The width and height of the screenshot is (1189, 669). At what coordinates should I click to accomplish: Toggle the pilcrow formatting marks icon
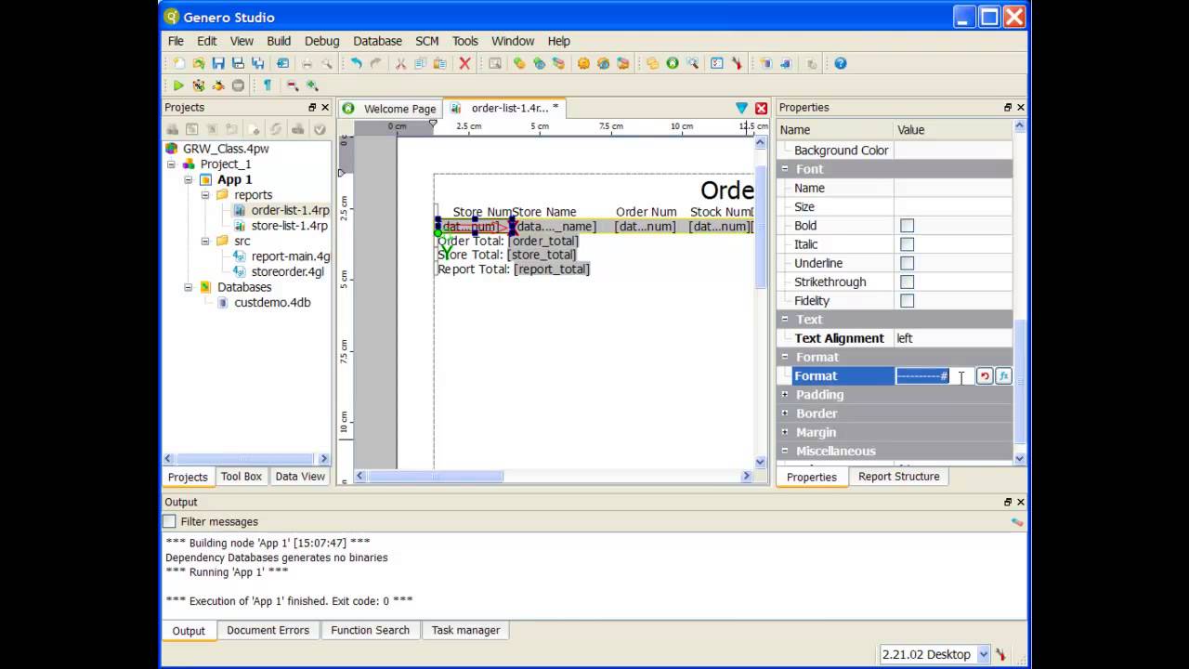pos(268,85)
